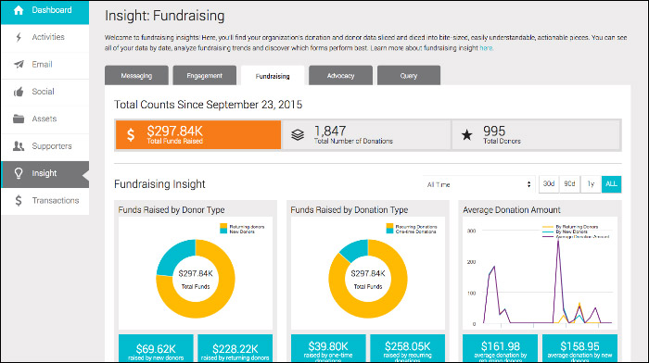Viewport: 649px width, 363px height.
Task: Choose the ALL time range button
Action: (611, 184)
